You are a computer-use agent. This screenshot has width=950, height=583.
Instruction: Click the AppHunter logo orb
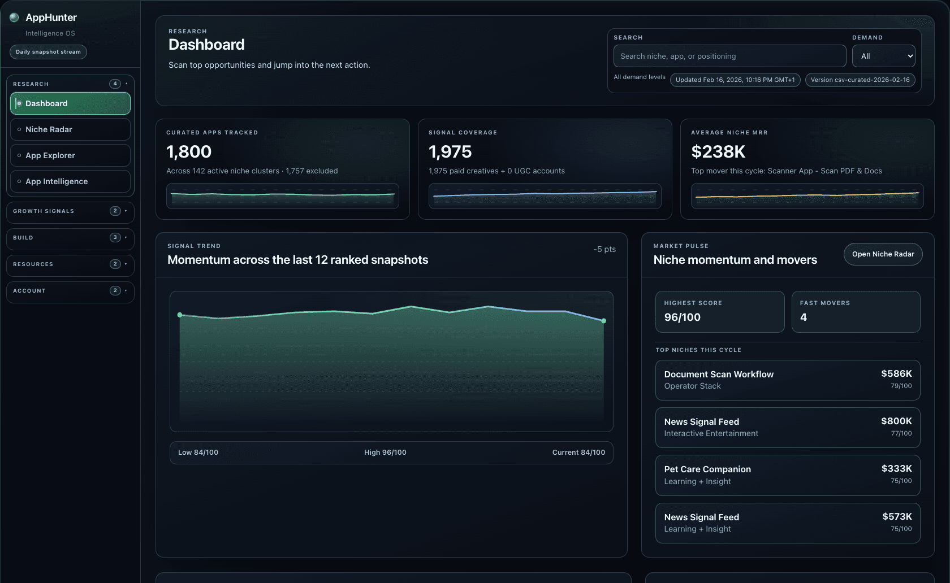click(14, 17)
